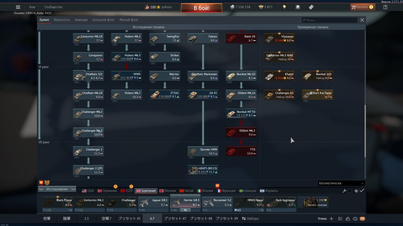Select the プリセット #5 preset
The width and height of the screenshot is (403, 226).
129,218
